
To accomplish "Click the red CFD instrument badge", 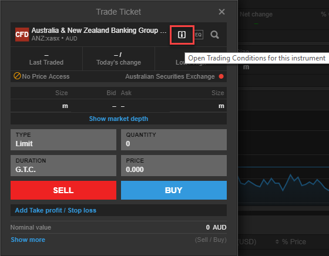I will 22,35.
